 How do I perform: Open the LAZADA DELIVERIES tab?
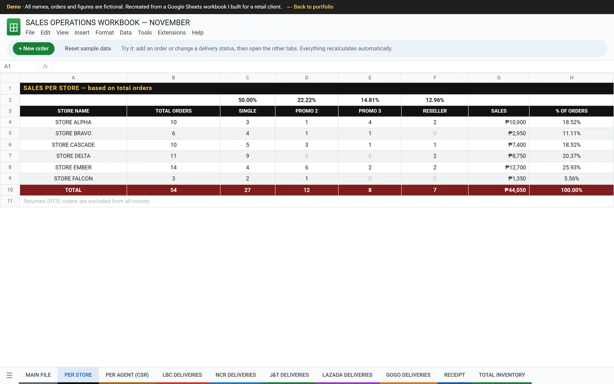(x=347, y=375)
